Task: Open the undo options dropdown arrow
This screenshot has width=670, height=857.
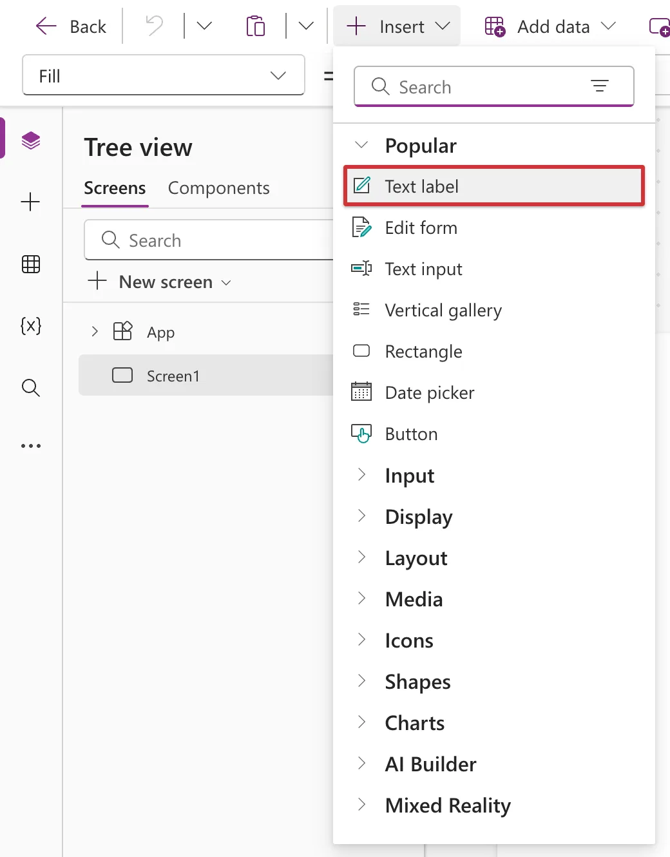Action: click(x=204, y=26)
